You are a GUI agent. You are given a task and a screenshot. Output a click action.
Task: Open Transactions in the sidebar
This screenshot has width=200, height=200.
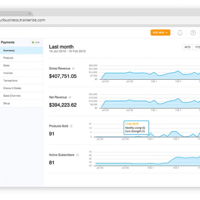point(10,81)
